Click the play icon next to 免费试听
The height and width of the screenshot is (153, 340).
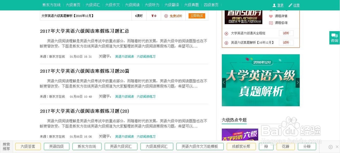(166, 16)
